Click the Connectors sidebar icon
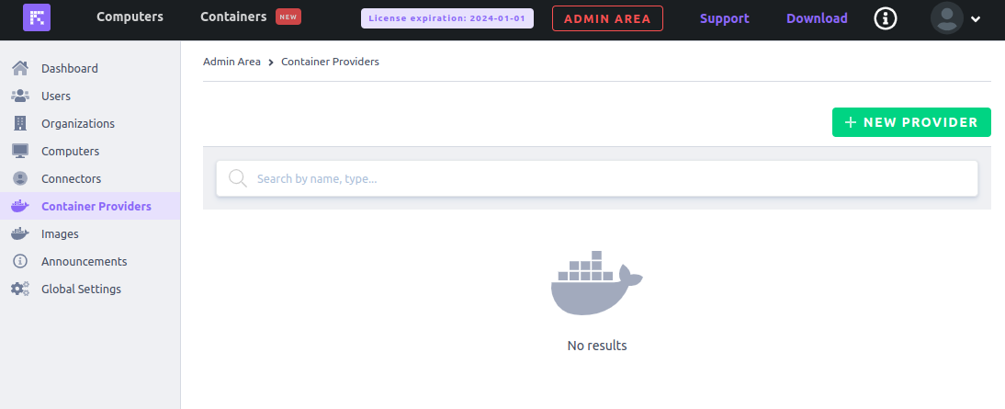This screenshot has height=409, width=1005. pos(20,179)
